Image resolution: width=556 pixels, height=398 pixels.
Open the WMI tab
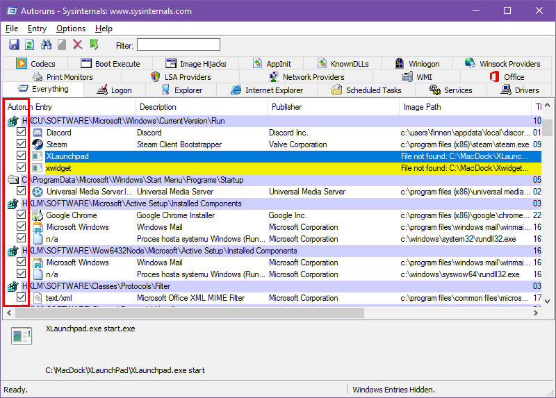pos(416,77)
